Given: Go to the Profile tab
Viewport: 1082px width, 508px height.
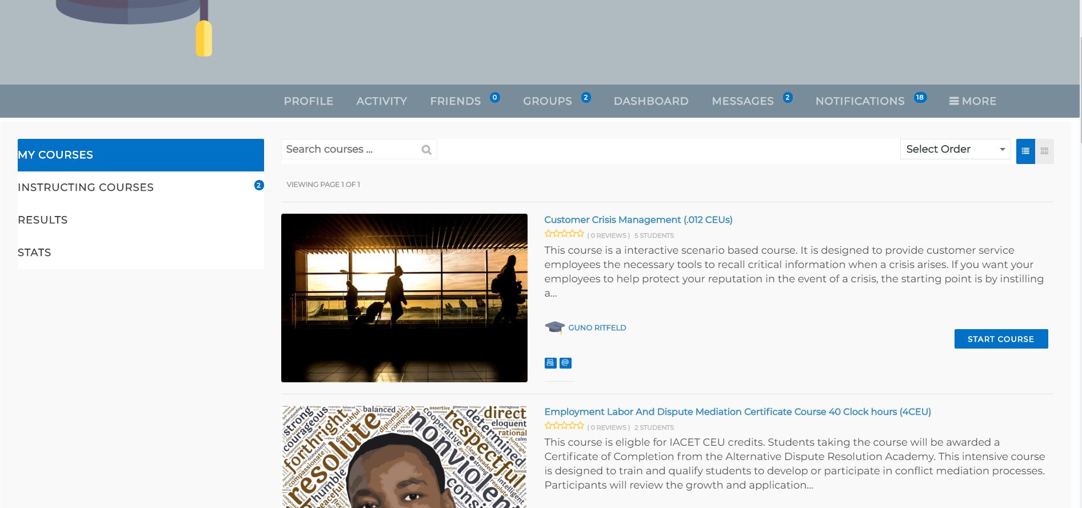Looking at the screenshot, I should [309, 101].
